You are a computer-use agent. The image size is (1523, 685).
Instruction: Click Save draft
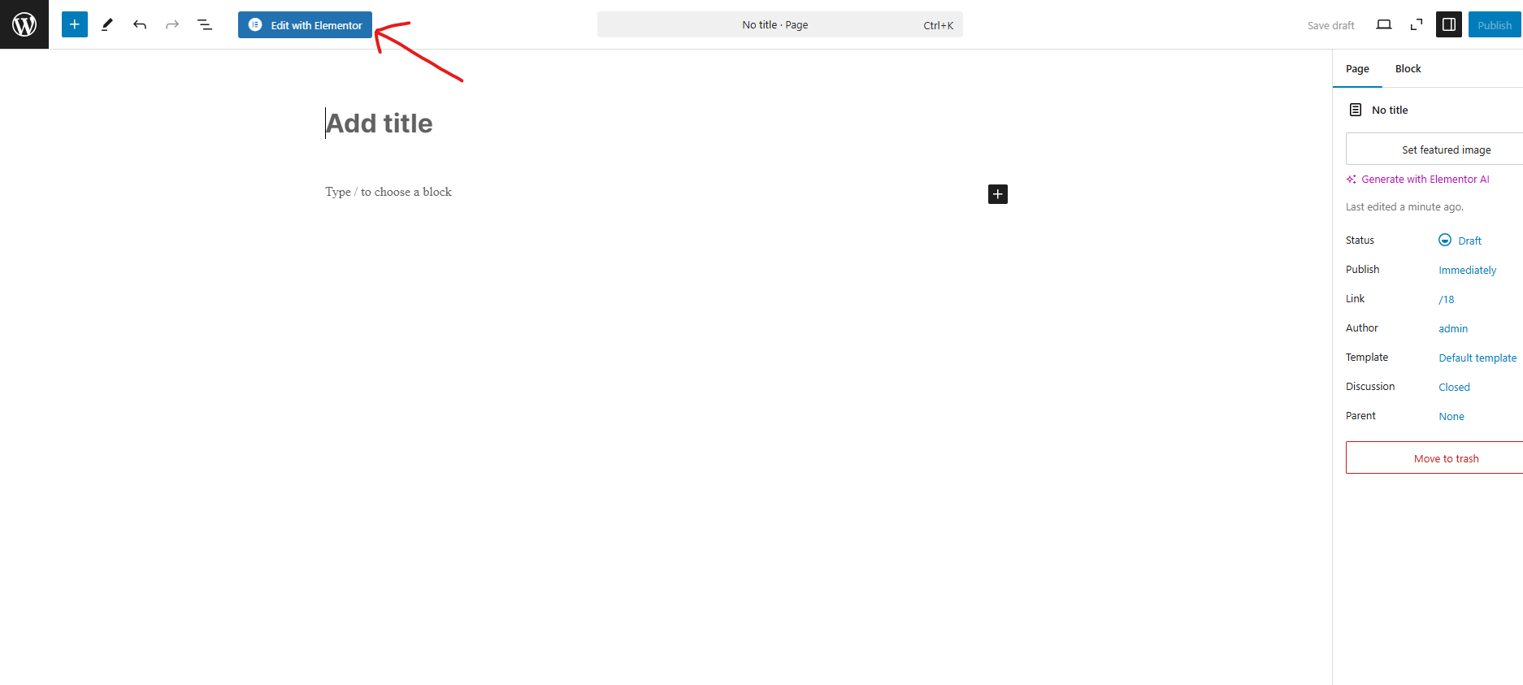tap(1330, 25)
